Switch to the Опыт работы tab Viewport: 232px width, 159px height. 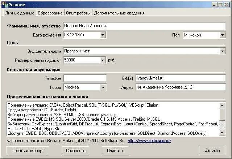(78, 13)
